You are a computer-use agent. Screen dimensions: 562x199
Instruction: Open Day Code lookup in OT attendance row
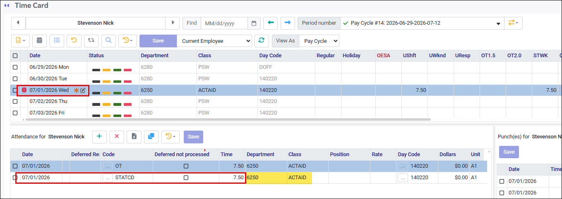coord(403,166)
